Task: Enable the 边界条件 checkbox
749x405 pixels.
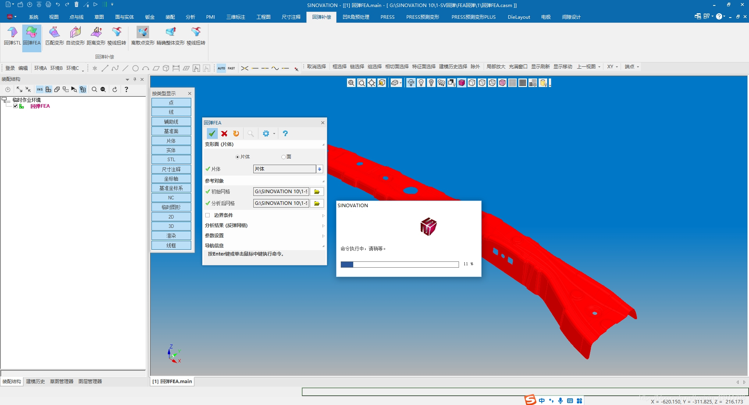Action: 208,215
